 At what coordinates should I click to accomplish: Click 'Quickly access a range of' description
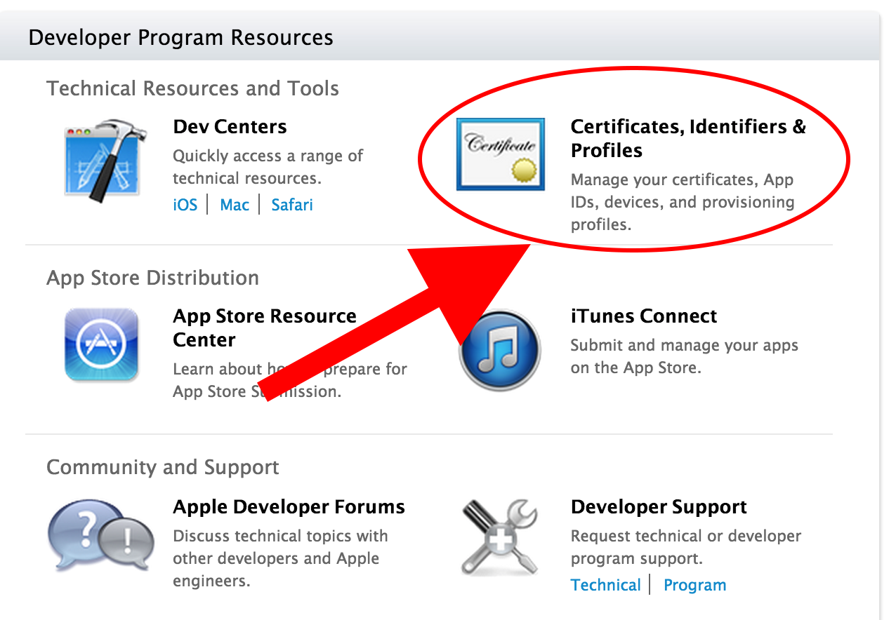coord(268,167)
